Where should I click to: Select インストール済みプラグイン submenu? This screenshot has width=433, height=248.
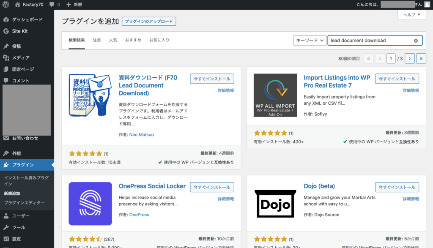(x=26, y=181)
